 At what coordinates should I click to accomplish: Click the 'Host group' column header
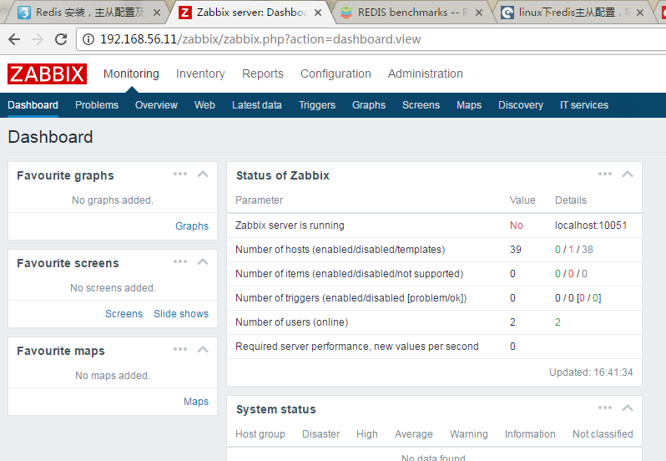(260, 433)
